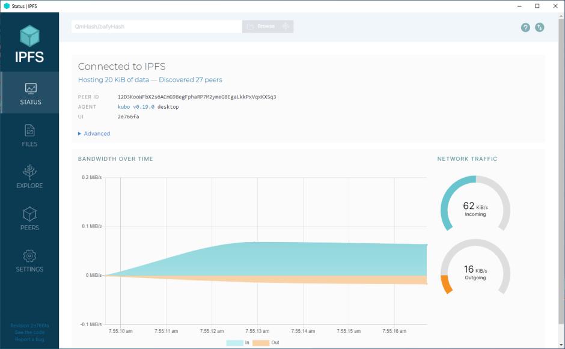The image size is (565, 349).
Task: Open the Status page icon
Action: click(x=31, y=88)
